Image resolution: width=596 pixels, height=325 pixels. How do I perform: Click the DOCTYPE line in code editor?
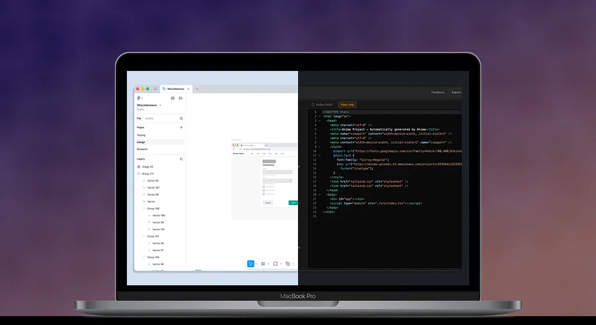tap(336, 112)
